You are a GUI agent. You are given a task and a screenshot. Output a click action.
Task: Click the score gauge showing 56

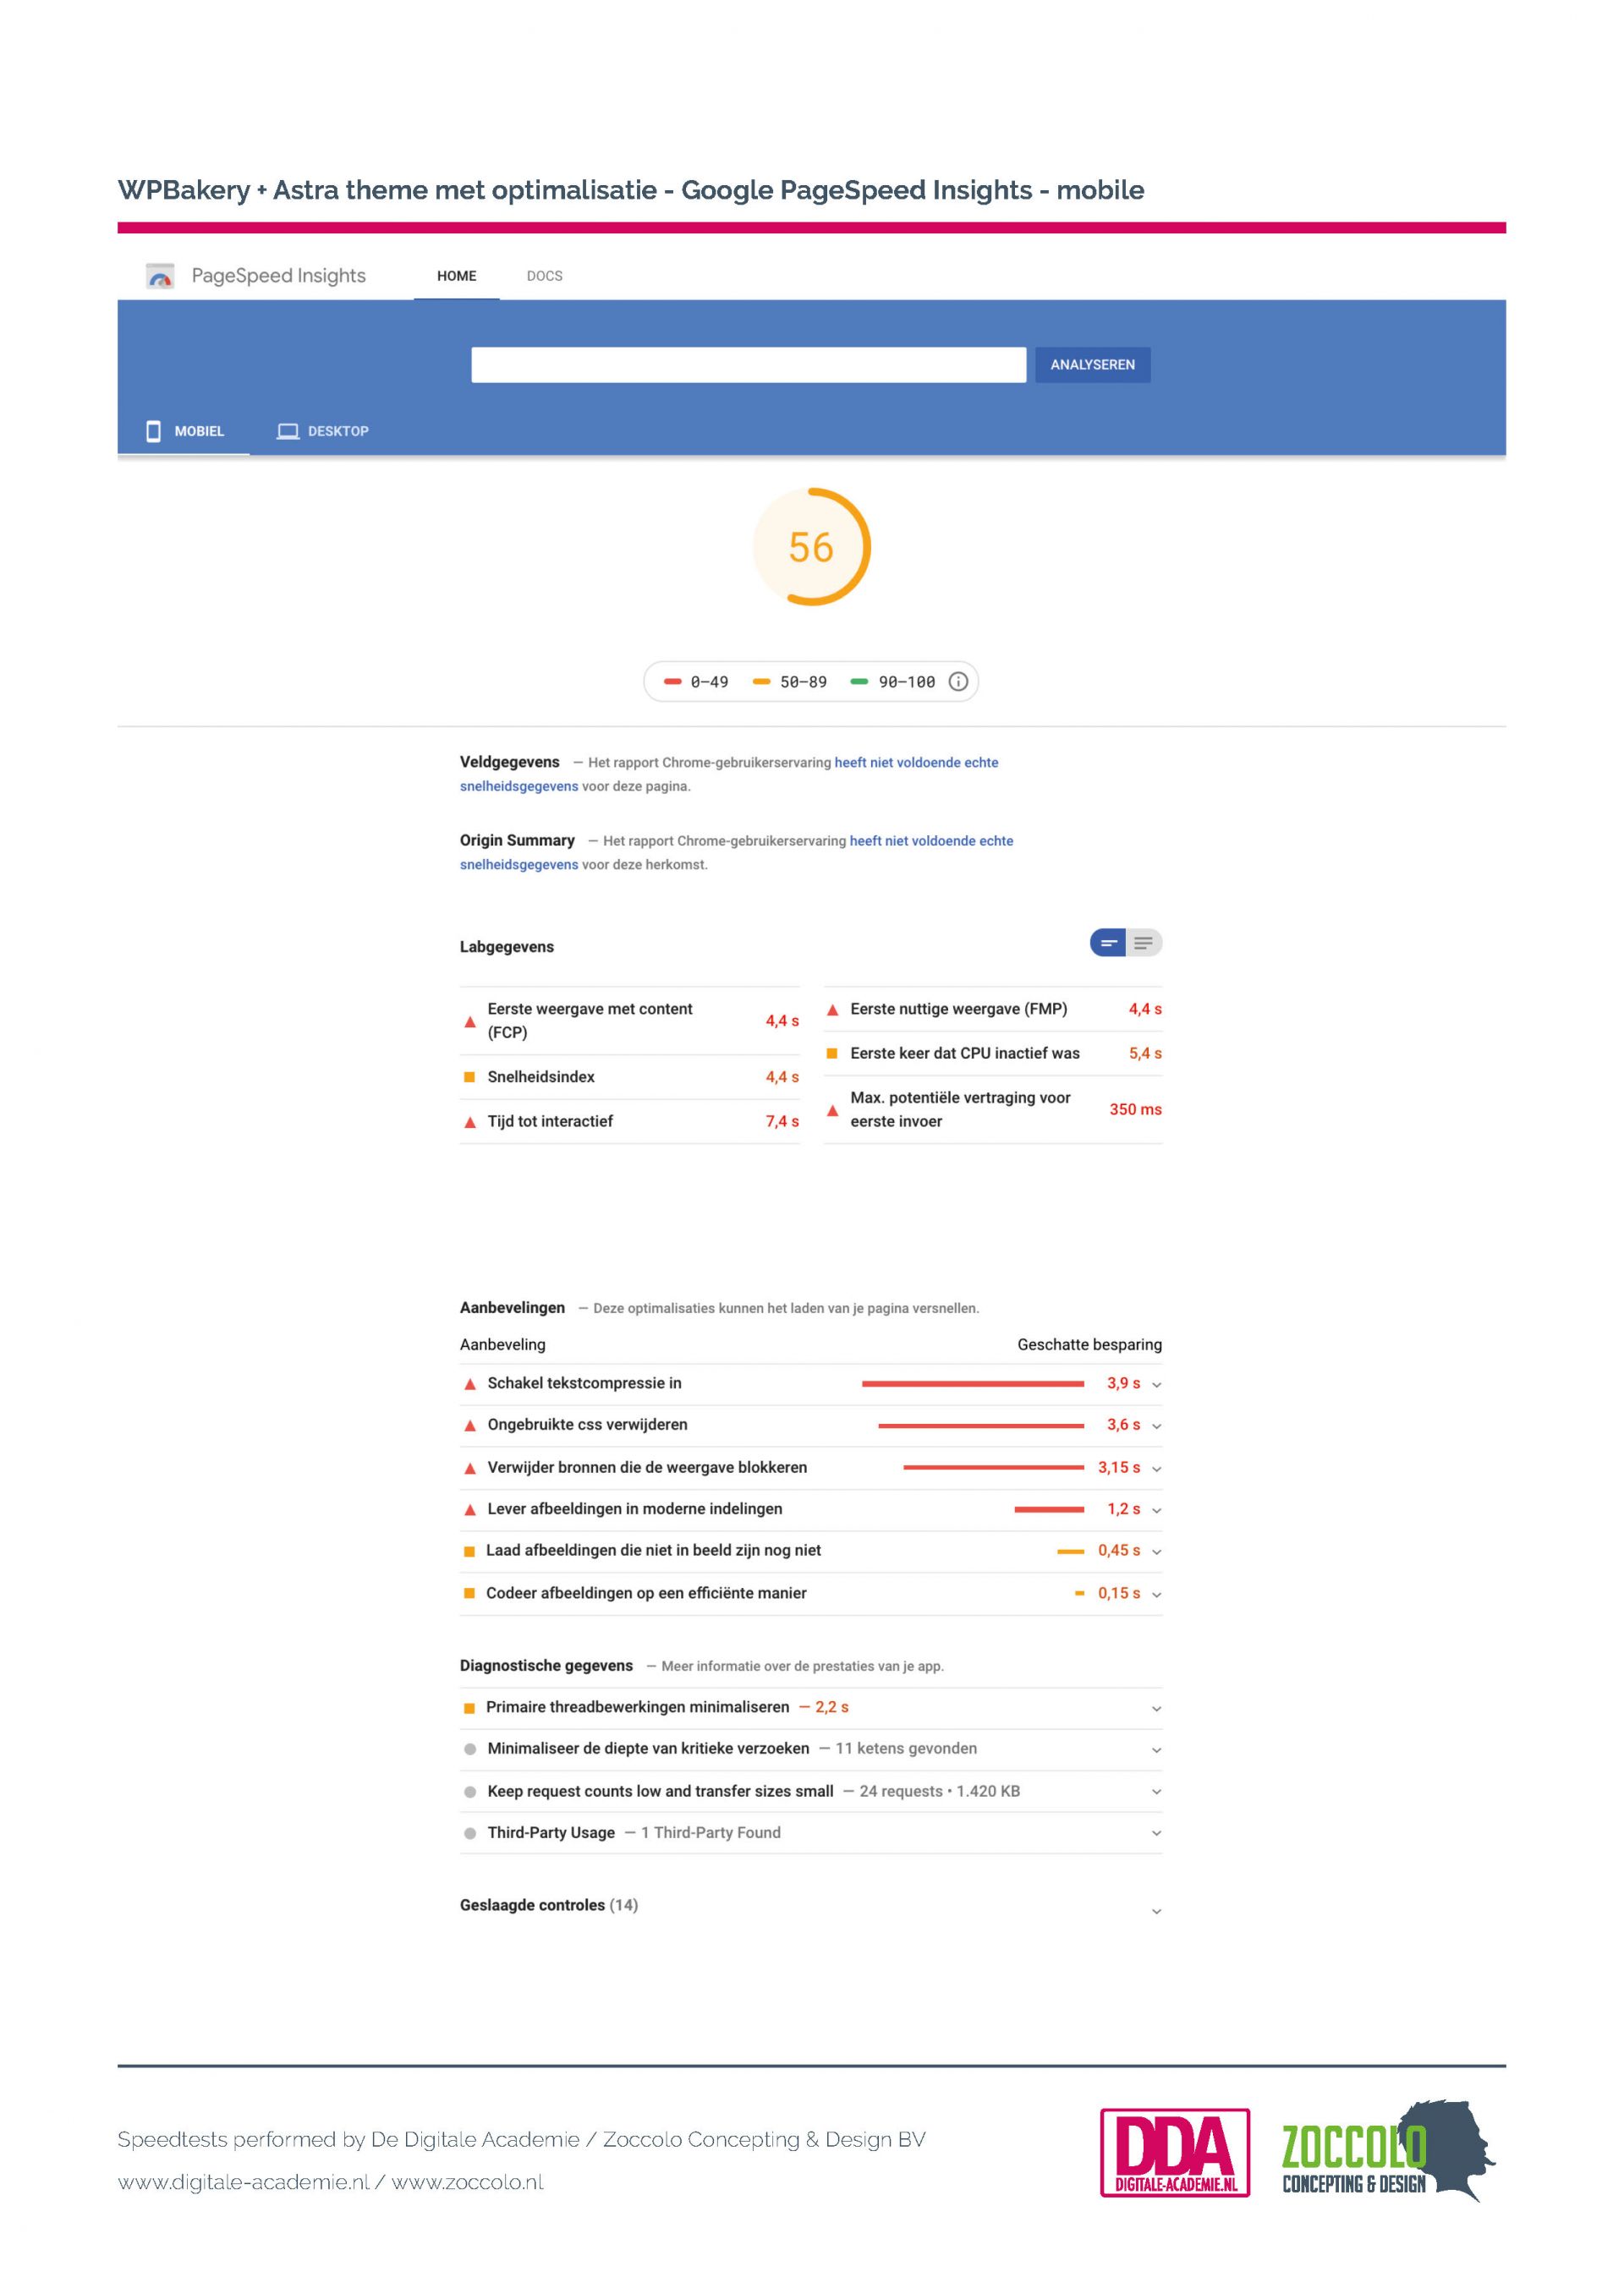[811, 547]
